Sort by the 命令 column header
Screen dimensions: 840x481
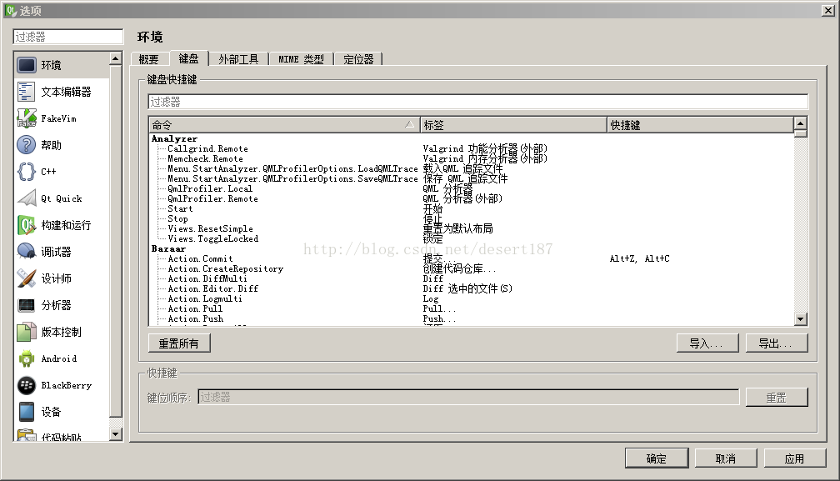click(284, 125)
